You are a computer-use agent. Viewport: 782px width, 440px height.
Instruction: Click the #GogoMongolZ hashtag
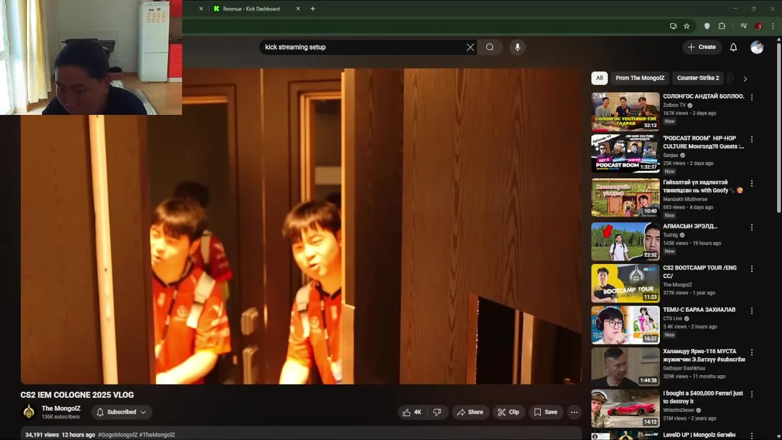117,435
